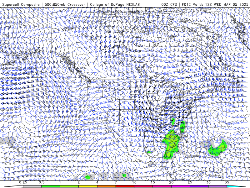
Task: Click the white arrow at legend's left end
Action: (13, 186)
